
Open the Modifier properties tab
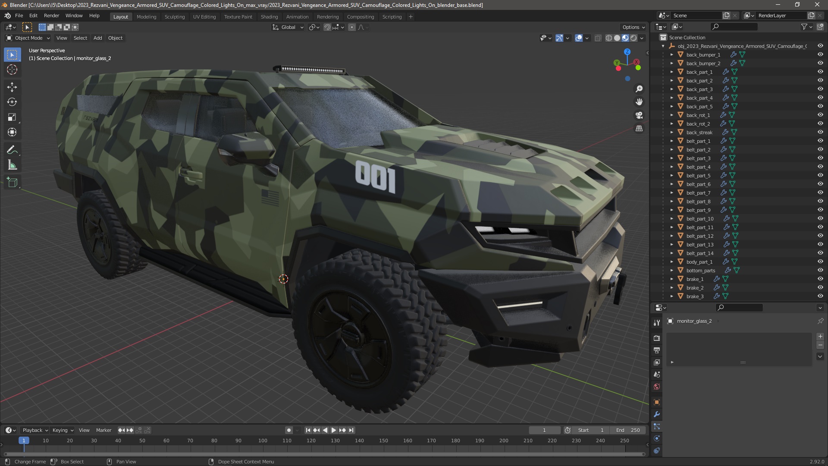point(657,414)
